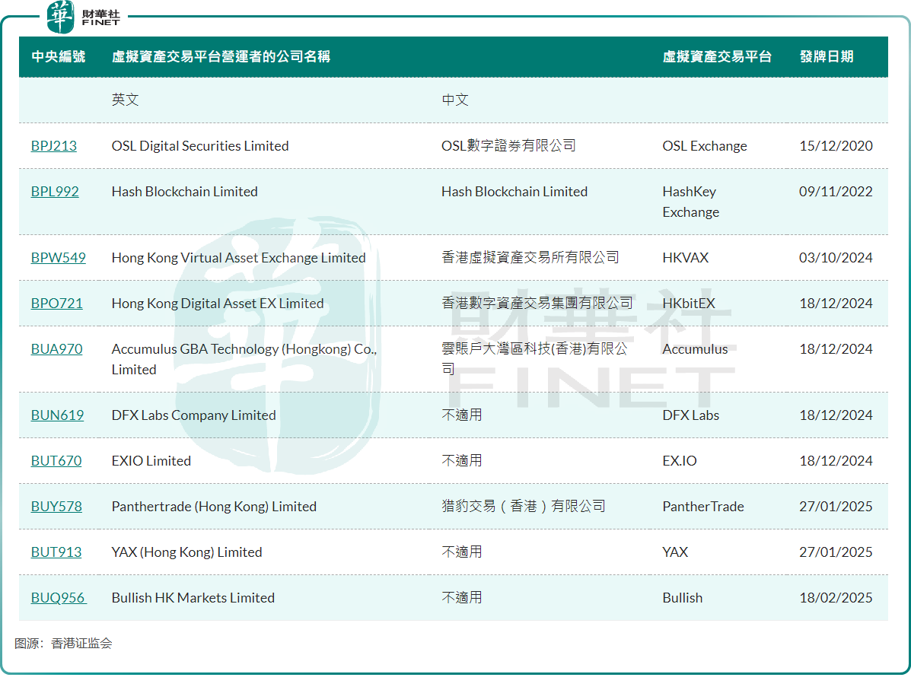911x690 pixels.
Task: Click platform name PantherTrade
Action: [x=703, y=507]
